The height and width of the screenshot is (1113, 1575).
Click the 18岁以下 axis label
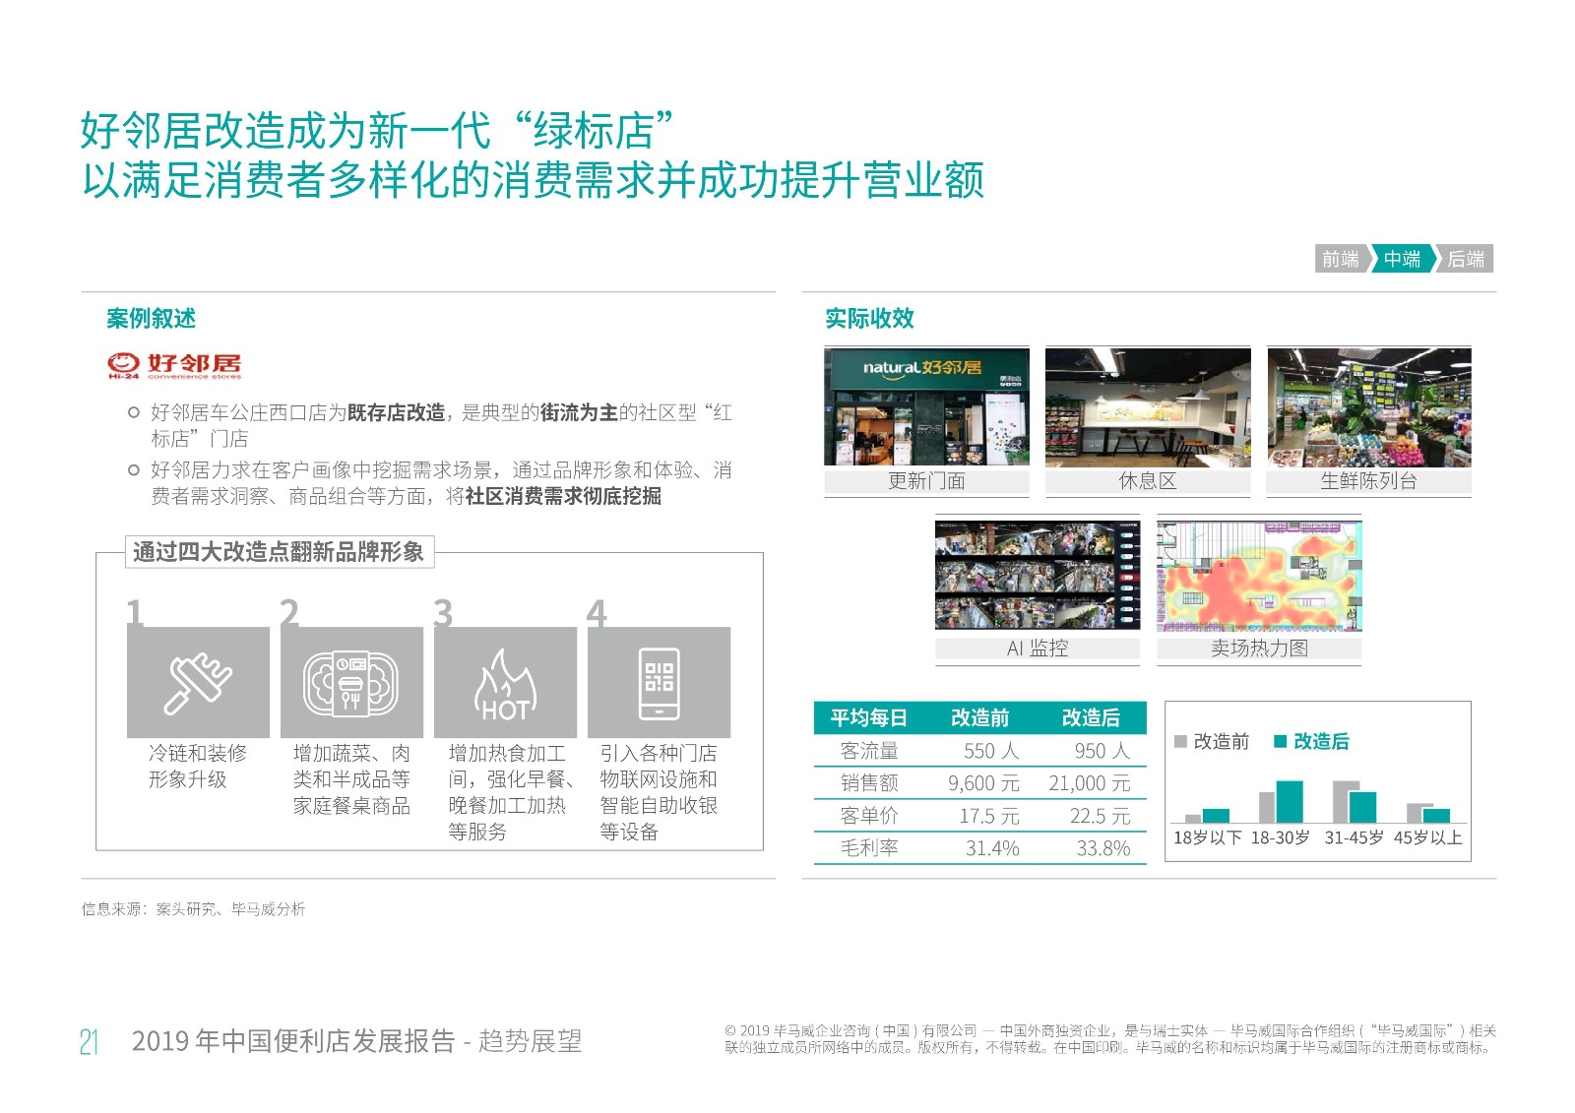(x=1208, y=838)
